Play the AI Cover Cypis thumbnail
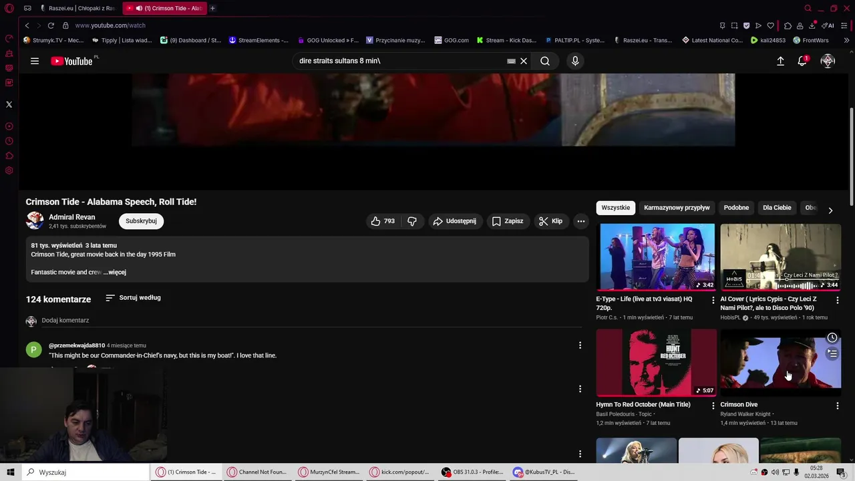The height and width of the screenshot is (481, 855). point(780,257)
